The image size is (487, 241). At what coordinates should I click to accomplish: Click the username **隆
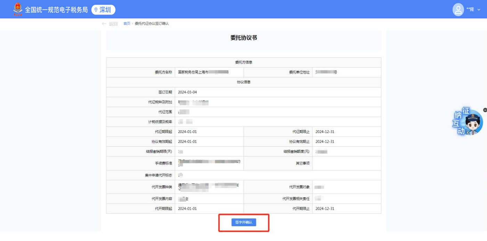click(470, 10)
